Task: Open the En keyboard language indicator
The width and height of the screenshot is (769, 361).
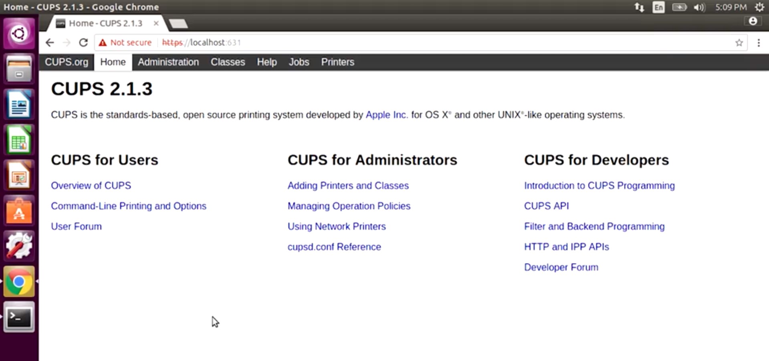Action: 658,7
